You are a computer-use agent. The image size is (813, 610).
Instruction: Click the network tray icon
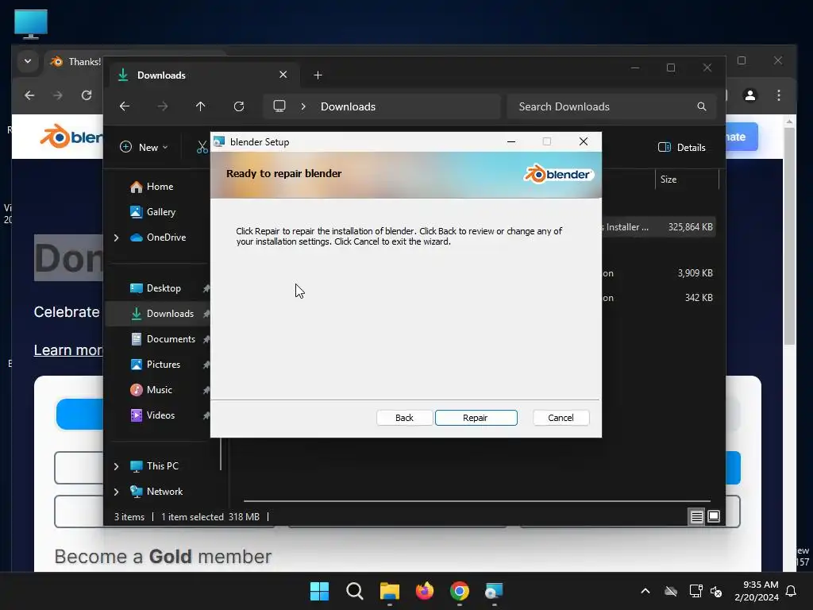tap(695, 591)
